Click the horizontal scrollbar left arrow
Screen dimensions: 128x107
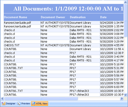[x=2, y=98]
